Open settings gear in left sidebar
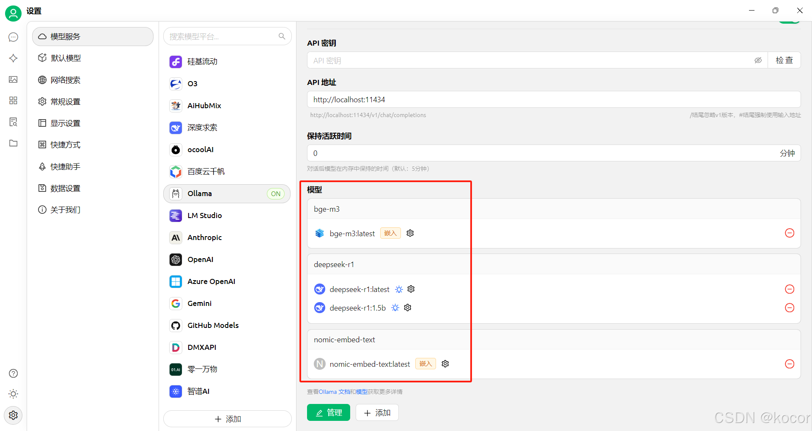The image size is (812, 431). pos(13,415)
